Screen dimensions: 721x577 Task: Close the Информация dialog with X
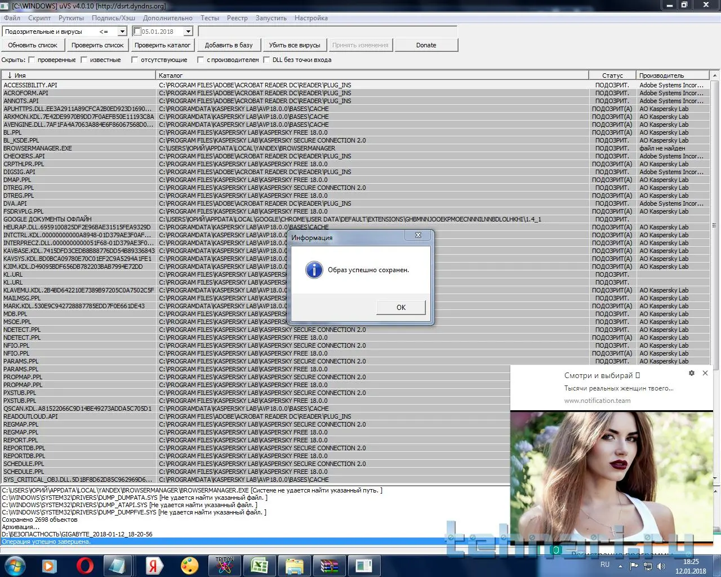click(418, 236)
